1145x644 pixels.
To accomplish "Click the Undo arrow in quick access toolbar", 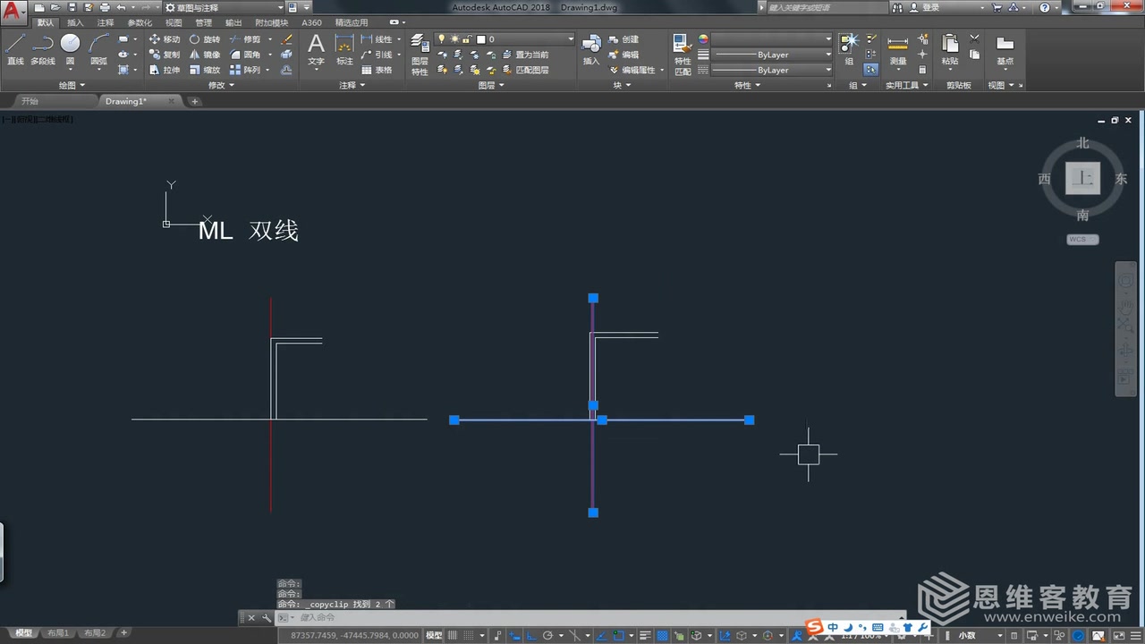I will point(121,7).
